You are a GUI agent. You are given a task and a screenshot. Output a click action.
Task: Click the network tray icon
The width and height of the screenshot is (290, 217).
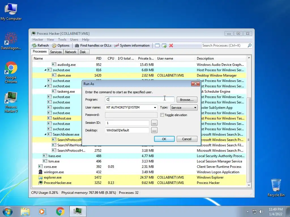(255, 212)
